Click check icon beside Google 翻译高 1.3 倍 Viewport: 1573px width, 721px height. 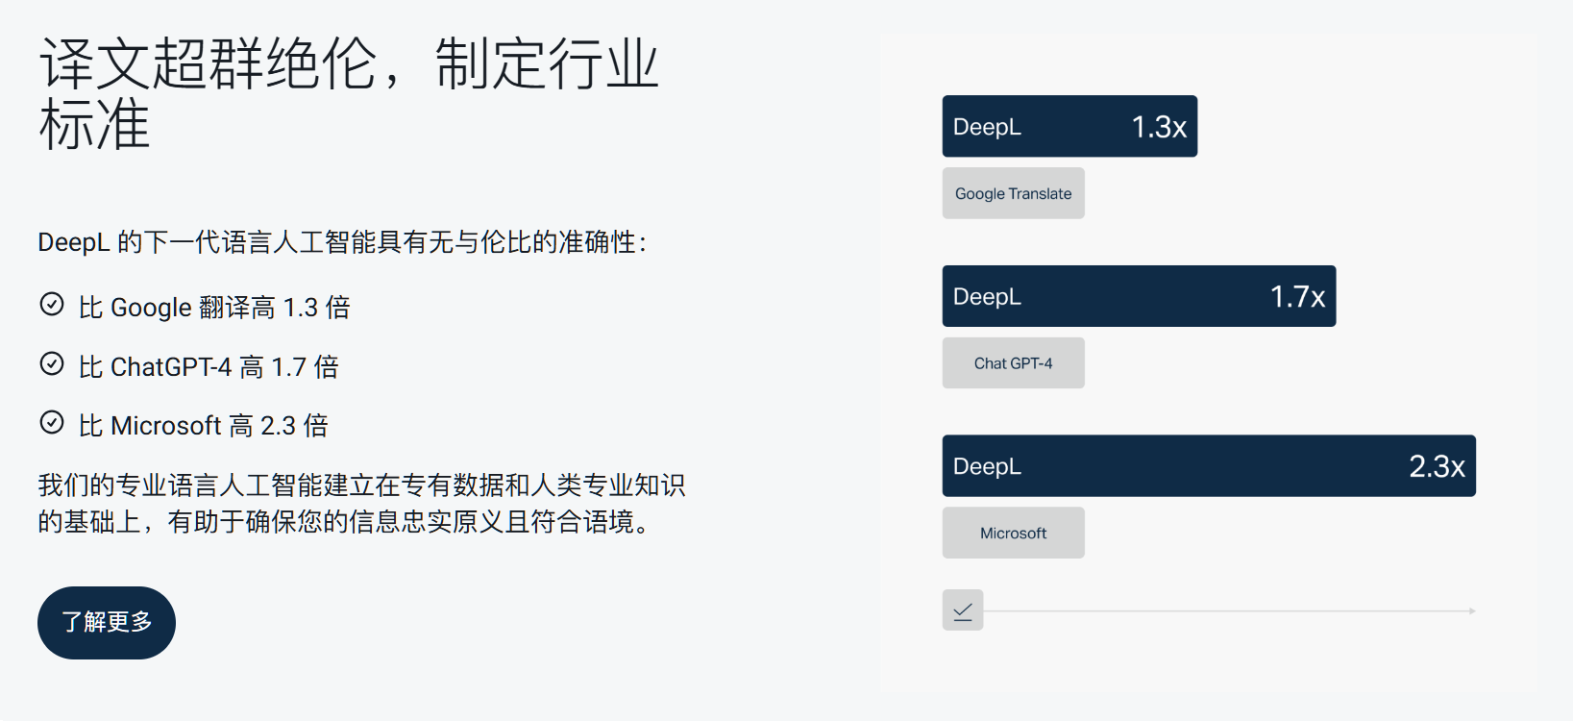(x=52, y=305)
